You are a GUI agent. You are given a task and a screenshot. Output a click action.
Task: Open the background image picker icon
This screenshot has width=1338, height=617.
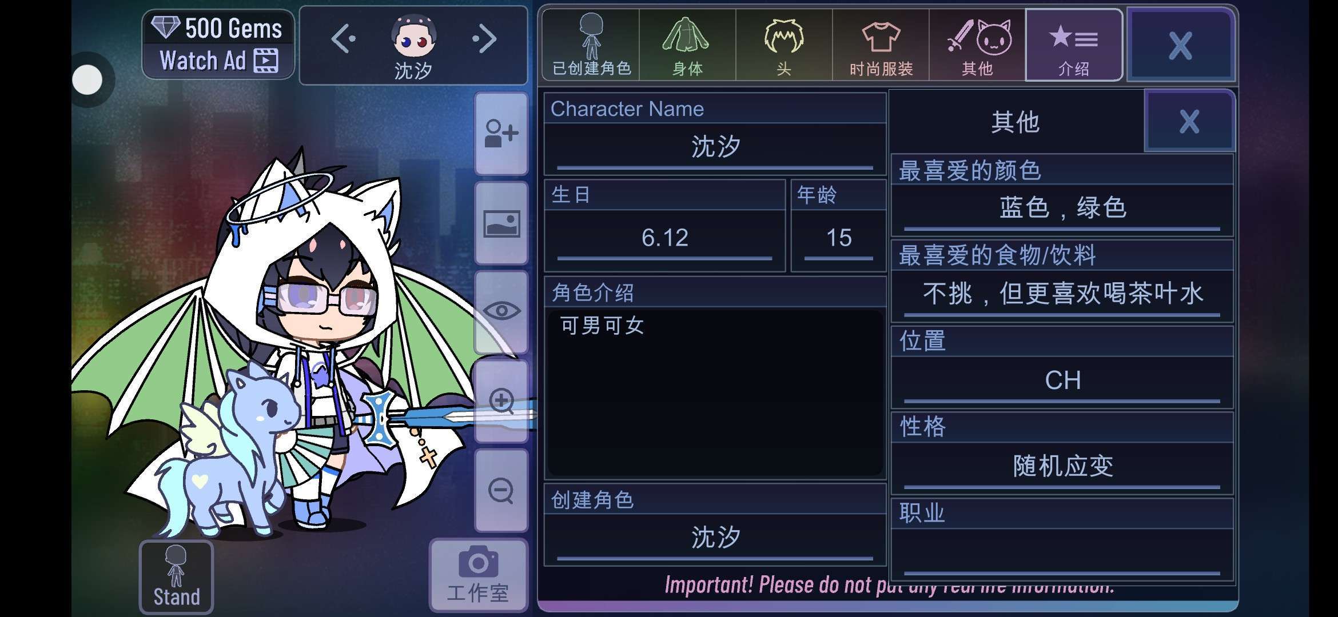pos(501,223)
